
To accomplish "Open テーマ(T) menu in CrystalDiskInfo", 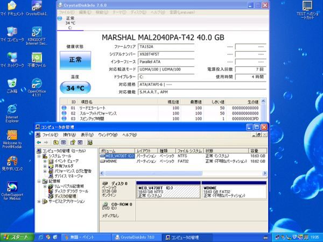I will (x=120, y=12).
